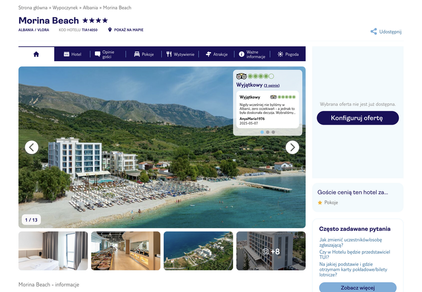Open the +8 more photos thumbnail
The height and width of the screenshot is (292, 422).
pyautogui.click(x=271, y=251)
